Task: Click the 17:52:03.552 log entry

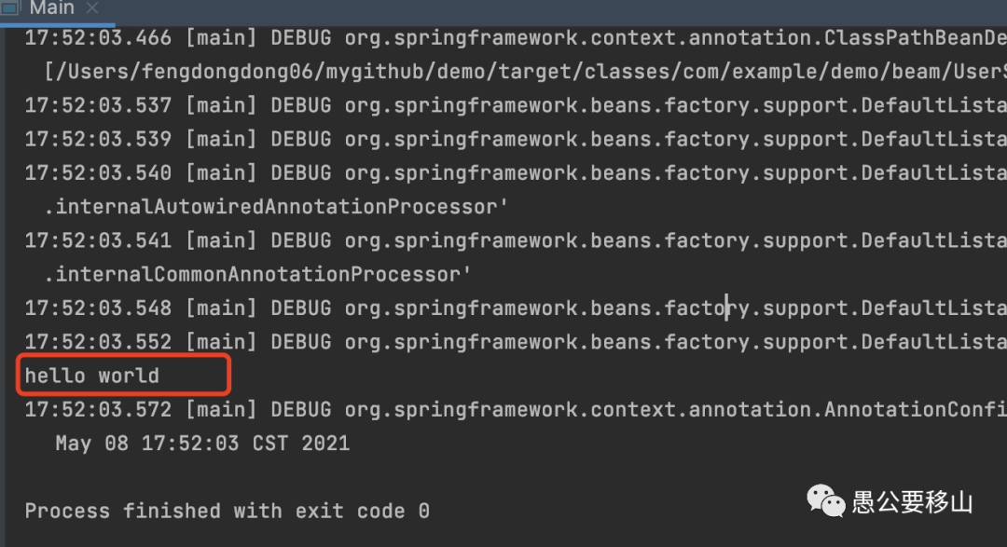Action: pyautogui.click(x=516, y=342)
